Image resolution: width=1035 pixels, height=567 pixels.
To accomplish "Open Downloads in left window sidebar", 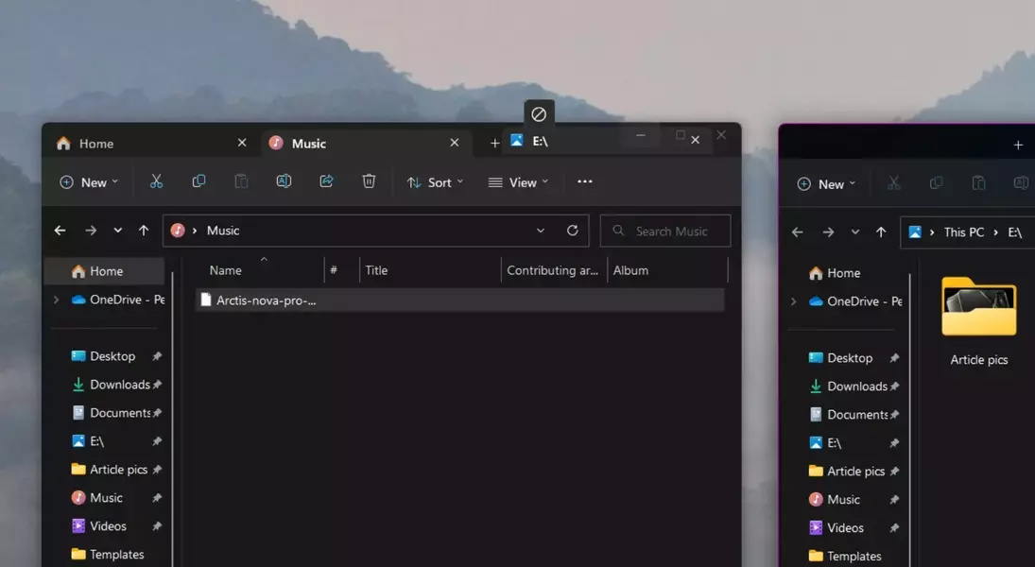I will [119, 385].
